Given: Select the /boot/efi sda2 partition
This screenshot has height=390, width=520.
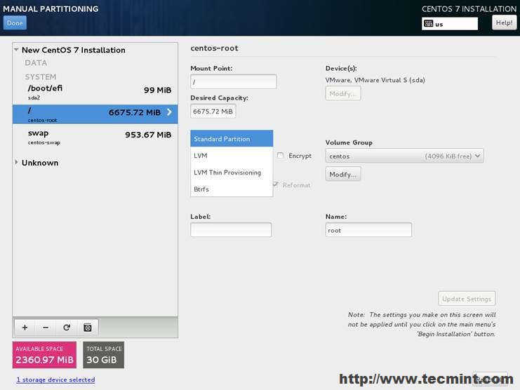Looking at the screenshot, I should pos(95,92).
